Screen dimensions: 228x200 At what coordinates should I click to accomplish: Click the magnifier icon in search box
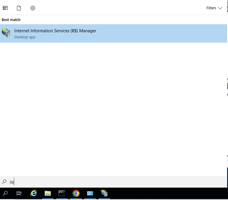click(4, 182)
